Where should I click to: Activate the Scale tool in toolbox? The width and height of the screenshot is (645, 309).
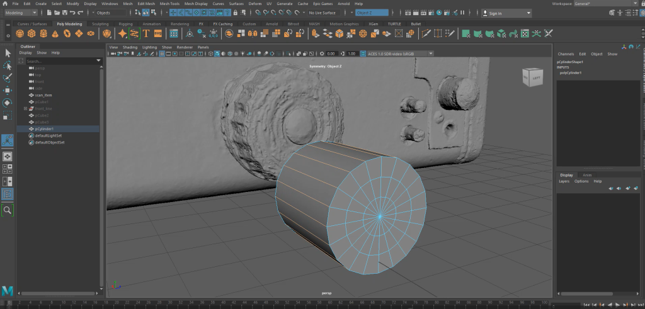point(8,115)
